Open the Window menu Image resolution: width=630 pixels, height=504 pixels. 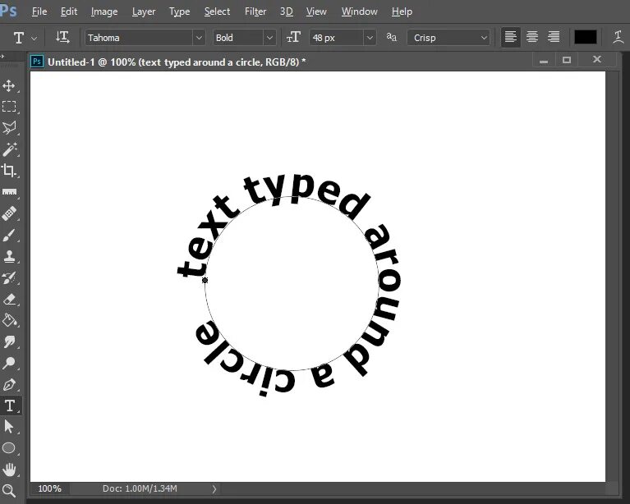[x=359, y=11]
